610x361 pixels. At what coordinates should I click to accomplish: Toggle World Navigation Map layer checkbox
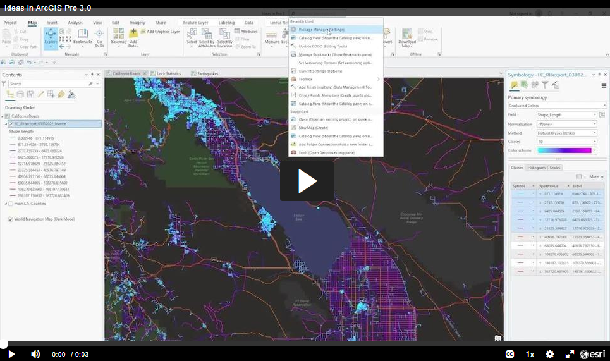(x=11, y=219)
